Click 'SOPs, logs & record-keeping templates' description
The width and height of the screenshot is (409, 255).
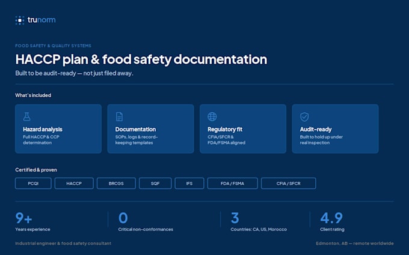(137, 140)
